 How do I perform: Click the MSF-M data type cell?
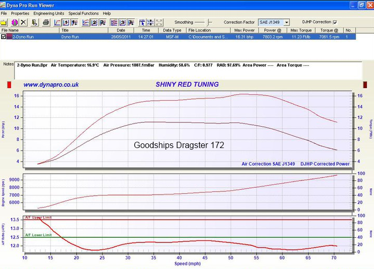[x=172, y=37]
